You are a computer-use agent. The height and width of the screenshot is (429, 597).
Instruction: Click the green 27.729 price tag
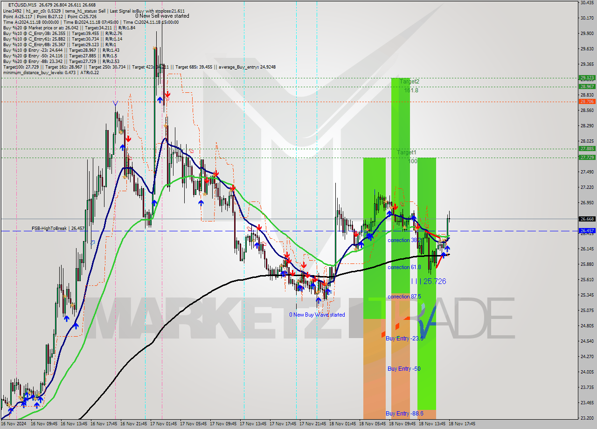tap(587, 158)
